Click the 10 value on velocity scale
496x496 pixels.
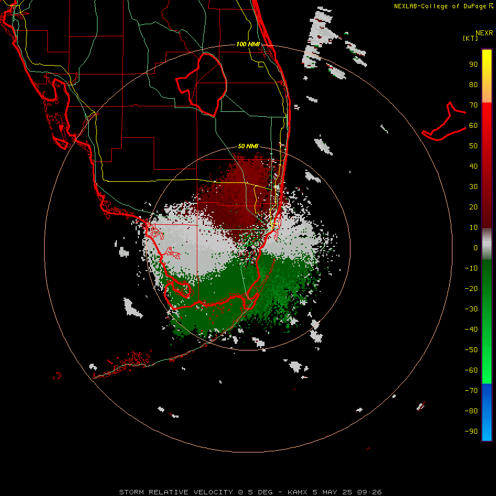(473, 228)
